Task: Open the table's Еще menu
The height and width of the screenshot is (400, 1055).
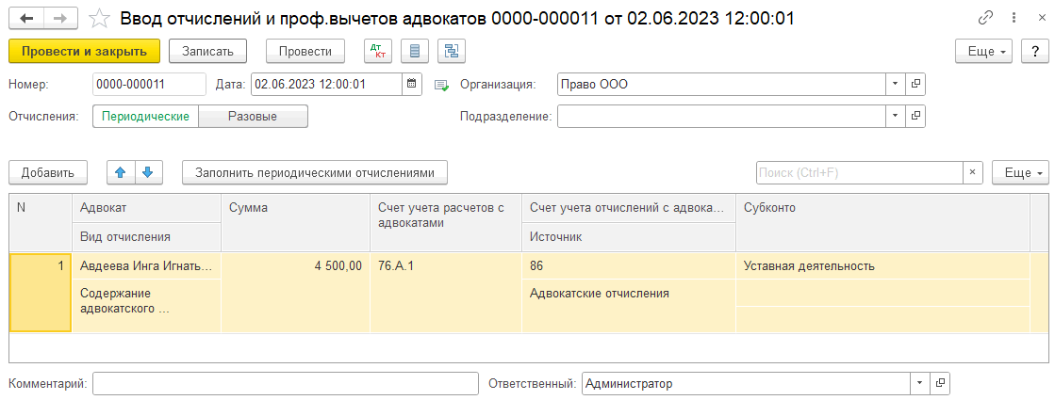Action: click(x=1019, y=172)
